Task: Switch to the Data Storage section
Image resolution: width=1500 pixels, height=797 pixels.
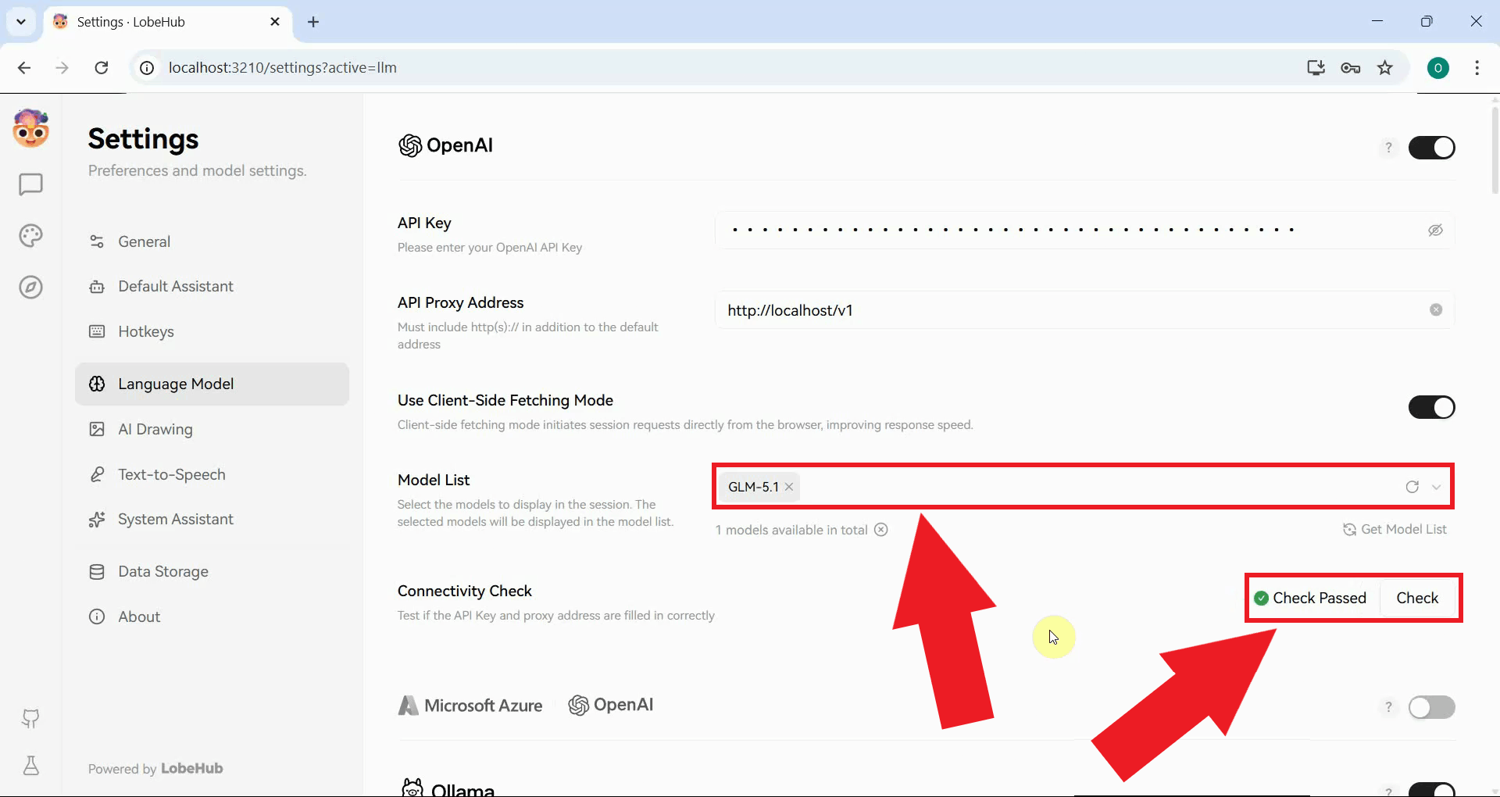Action: (163, 571)
